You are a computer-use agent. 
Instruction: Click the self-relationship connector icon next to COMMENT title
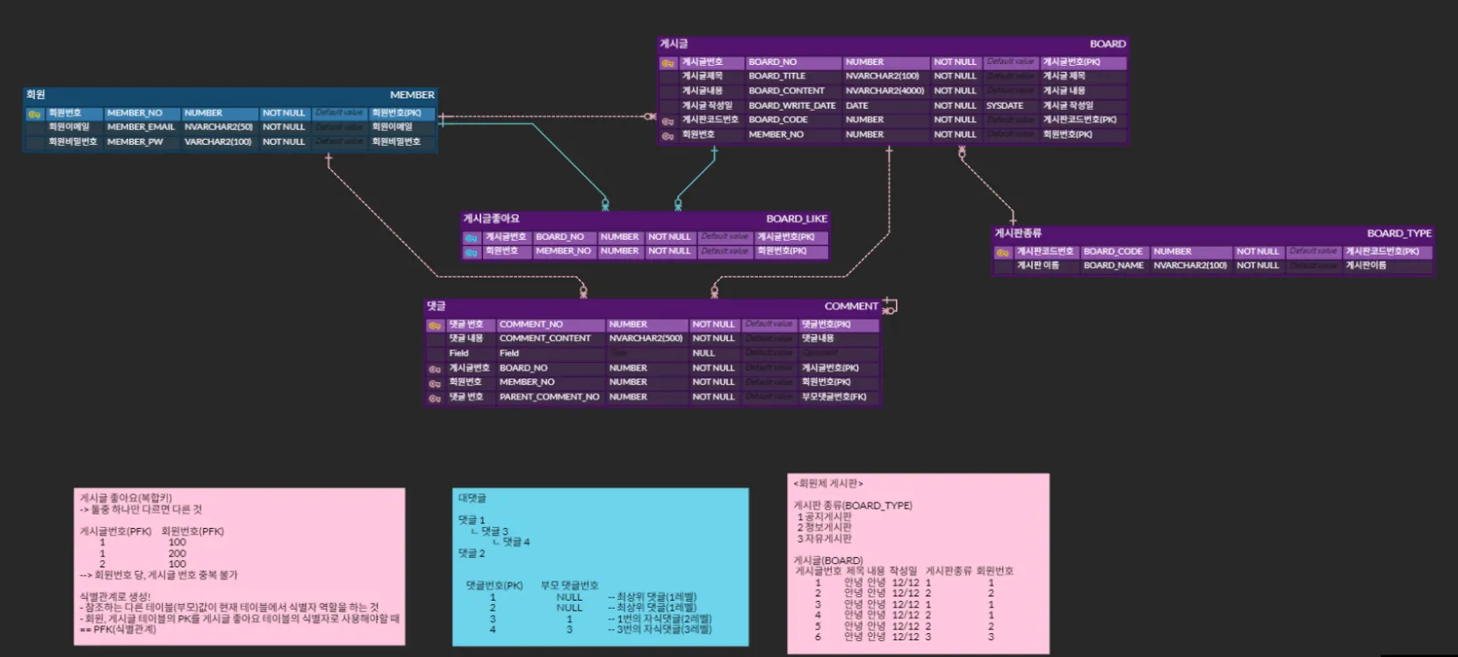pos(890,306)
